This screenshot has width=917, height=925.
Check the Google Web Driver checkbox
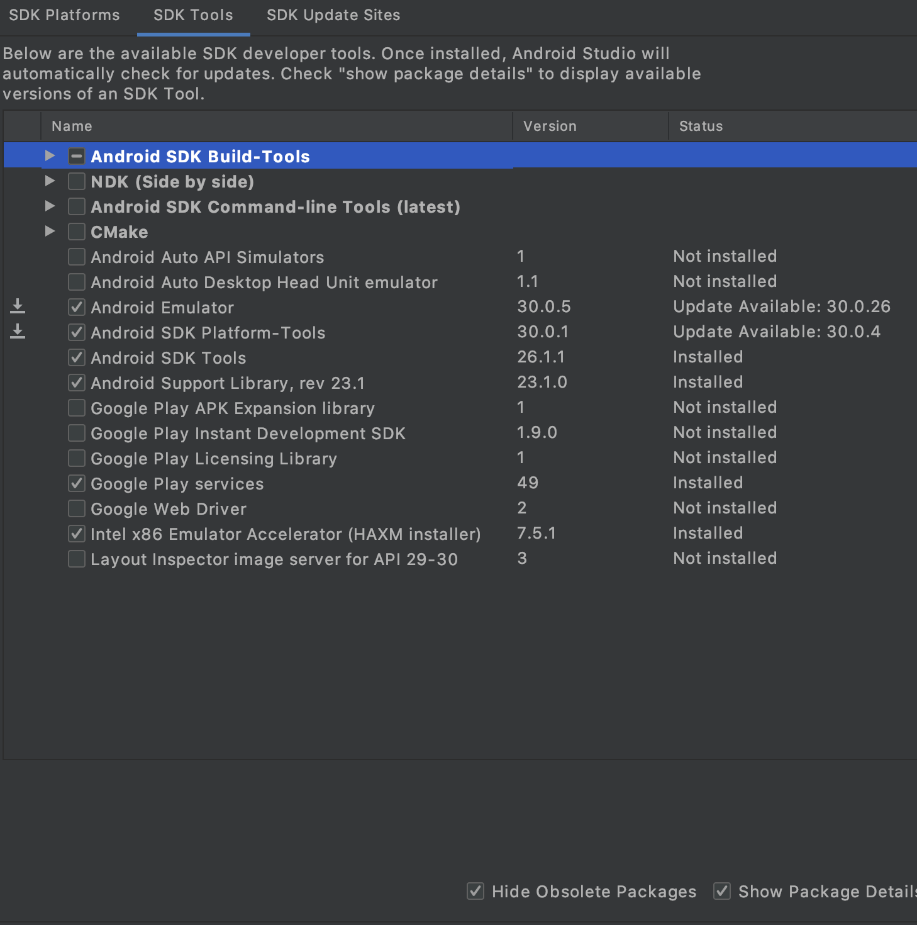(x=77, y=508)
